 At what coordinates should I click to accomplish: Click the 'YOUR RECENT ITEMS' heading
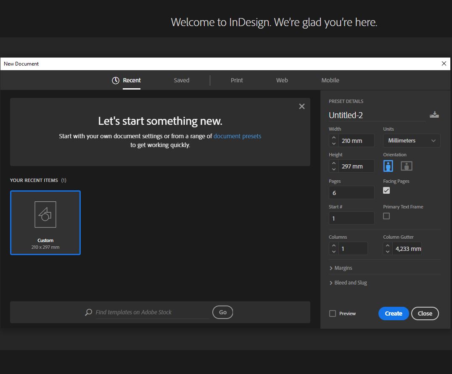34,180
